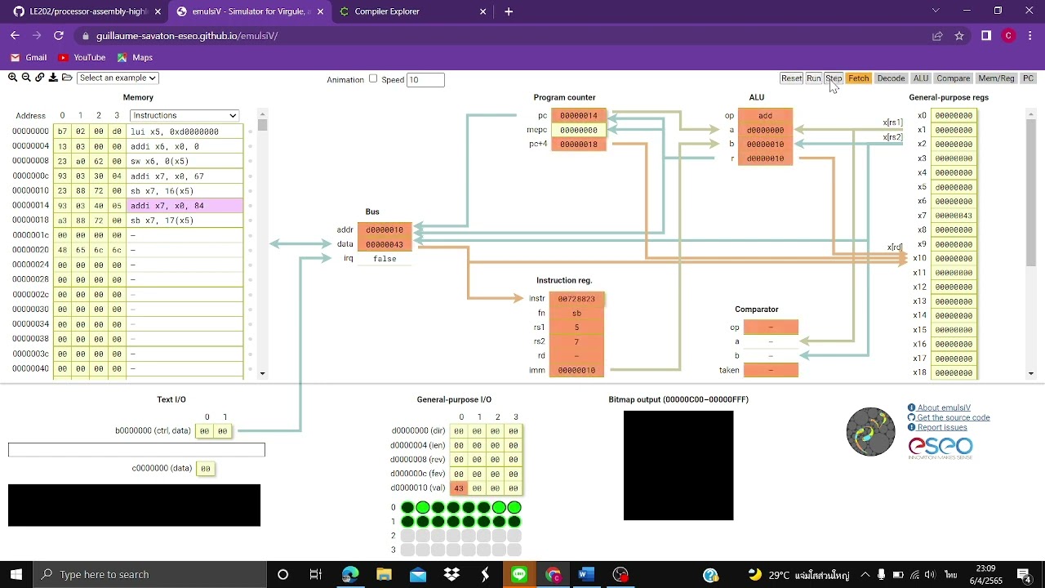Viewport: 1045px width, 588px height.
Task: Toggle the first LED in I/O row 0
Action: point(407,508)
